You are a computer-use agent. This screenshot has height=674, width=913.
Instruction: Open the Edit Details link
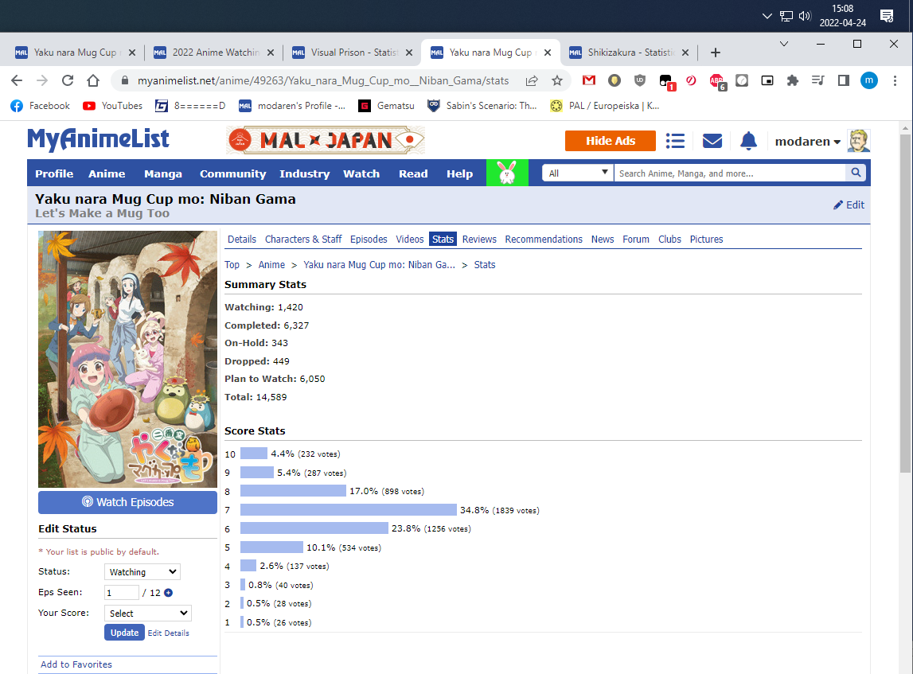(x=168, y=633)
